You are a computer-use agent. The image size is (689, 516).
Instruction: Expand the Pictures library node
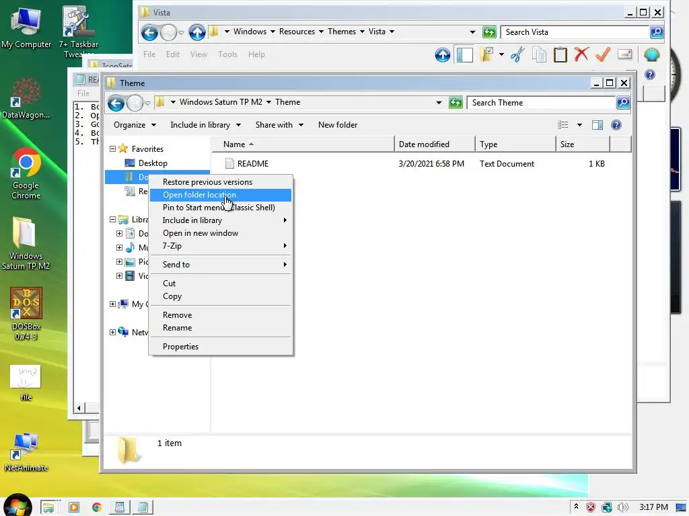(119, 262)
